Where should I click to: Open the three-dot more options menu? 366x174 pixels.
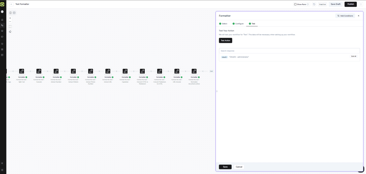coord(361,4)
